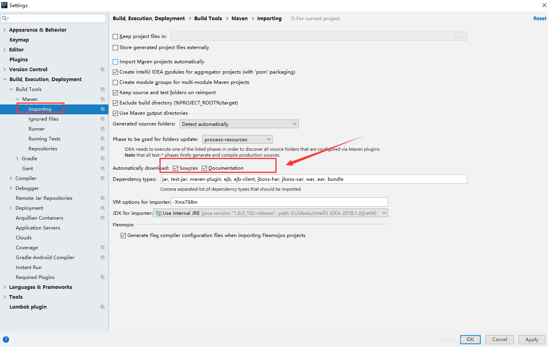Click project-level icon beside Ignored Files
Image resolution: width=548 pixels, height=347 pixels.
click(102, 119)
